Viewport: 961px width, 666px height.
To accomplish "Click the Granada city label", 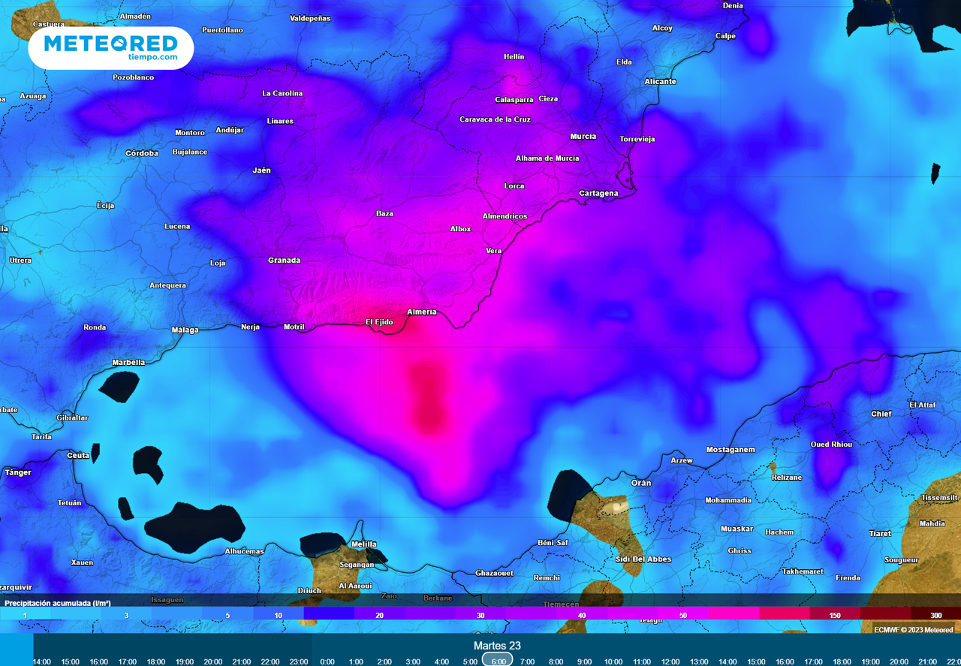I will (284, 261).
